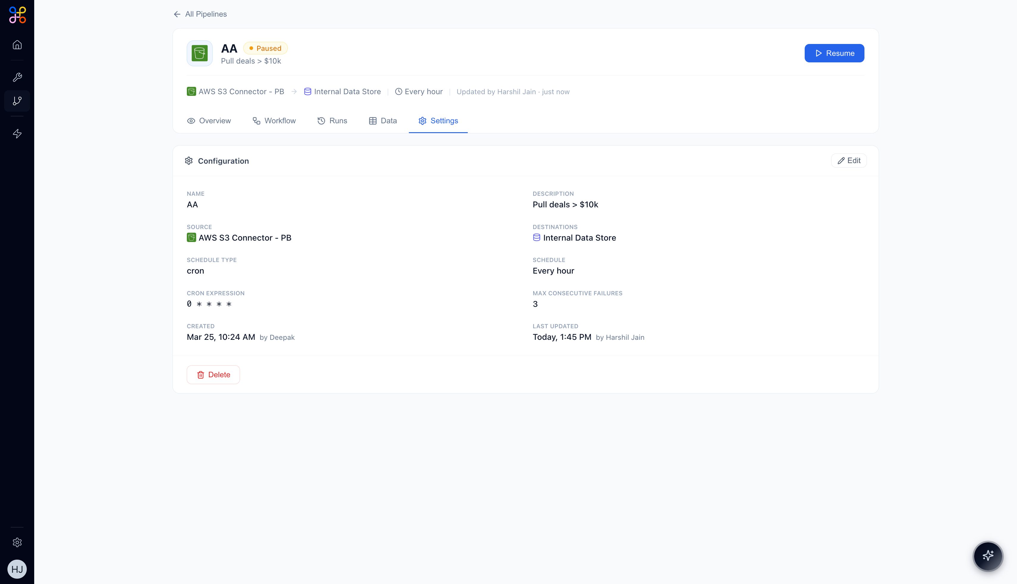1017x584 pixels.
Task: Click the Every hour schedule in the header
Action: [x=423, y=91]
